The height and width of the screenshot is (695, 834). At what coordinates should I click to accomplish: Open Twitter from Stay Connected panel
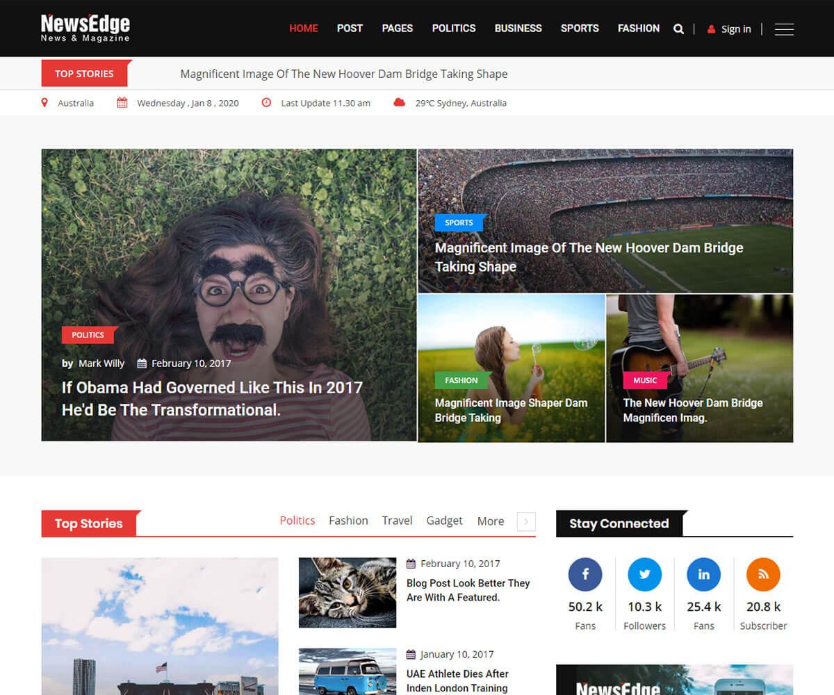click(644, 574)
